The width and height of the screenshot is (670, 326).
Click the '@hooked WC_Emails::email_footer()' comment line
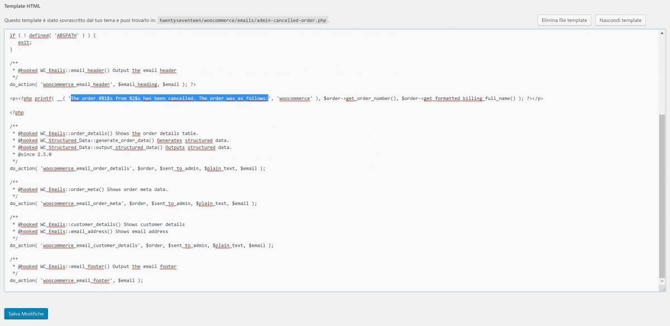point(94,266)
